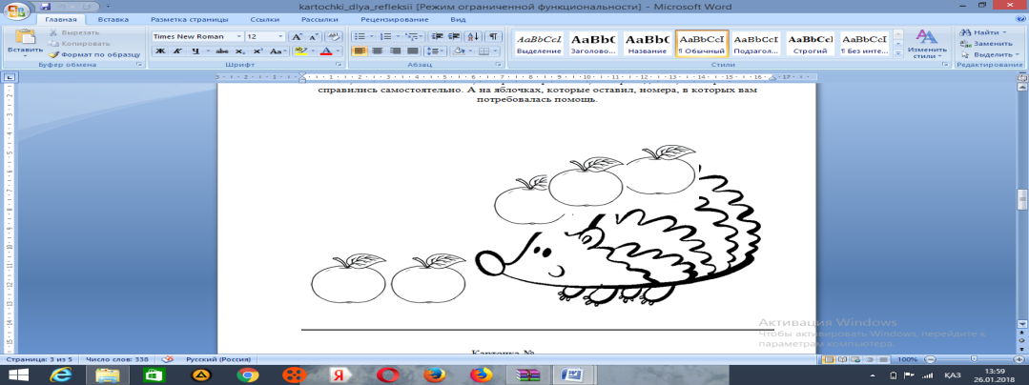This screenshot has height=385, width=1029.
Task: Activate Формат по образцу format painter
Action: [x=93, y=54]
